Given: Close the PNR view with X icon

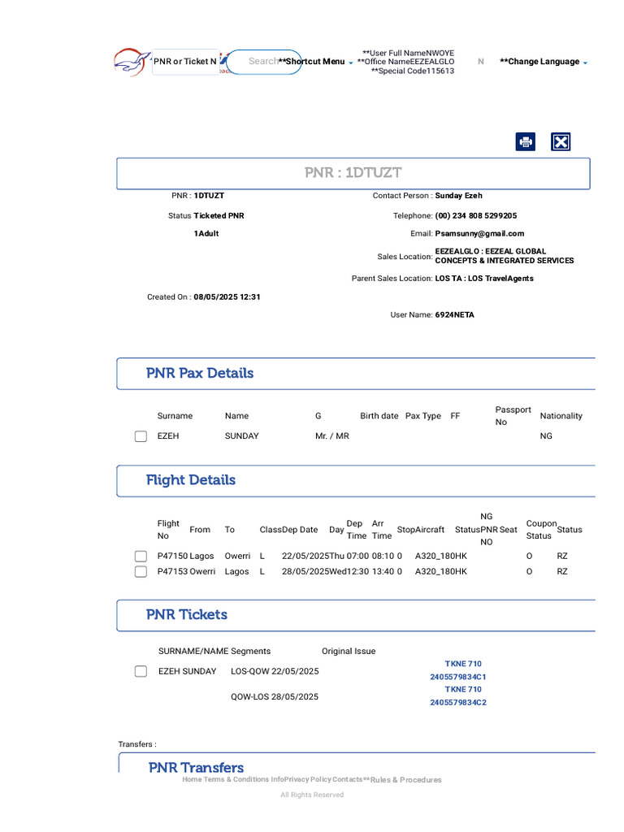Looking at the screenshot, I should click(561, 142).
